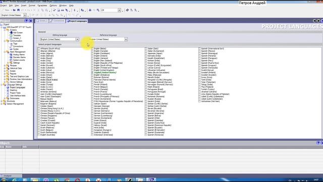The height and width of the screenshot is (182, 323).
Task: Open the Reference language dropdown
Action: pyautogui.click(x=126, y=39)
